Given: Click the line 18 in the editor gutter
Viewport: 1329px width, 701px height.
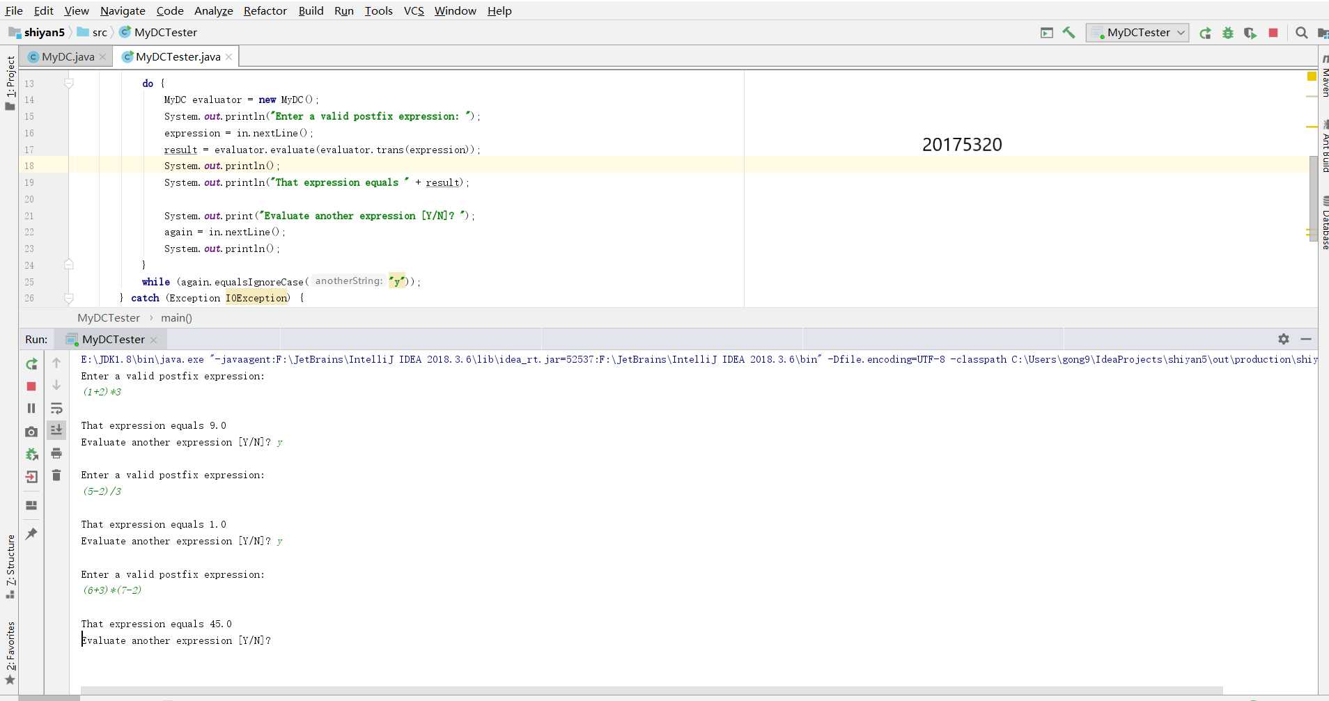Looking at the screenshot, I should (29, 166).
